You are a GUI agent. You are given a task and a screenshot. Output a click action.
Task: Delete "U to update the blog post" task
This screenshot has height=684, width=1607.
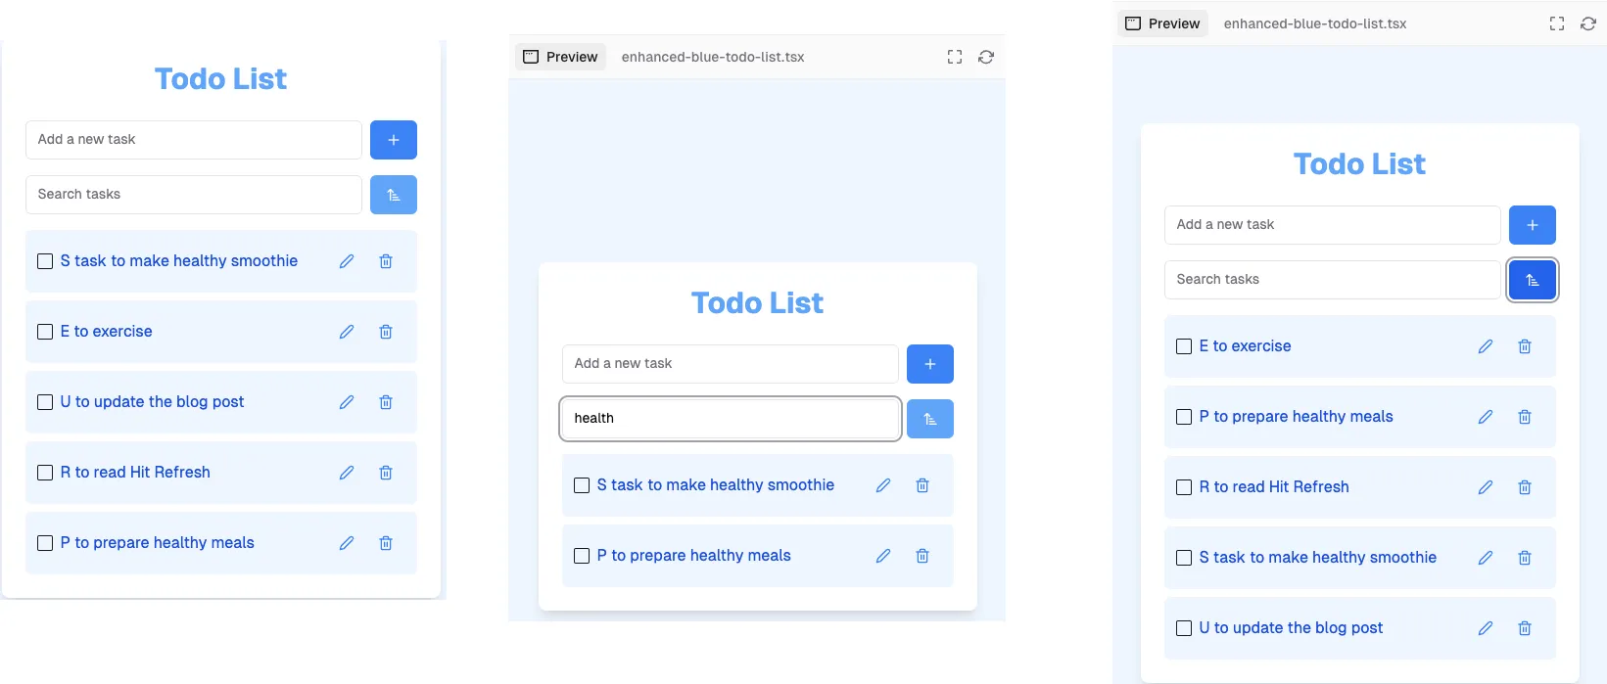pos(386,402)
